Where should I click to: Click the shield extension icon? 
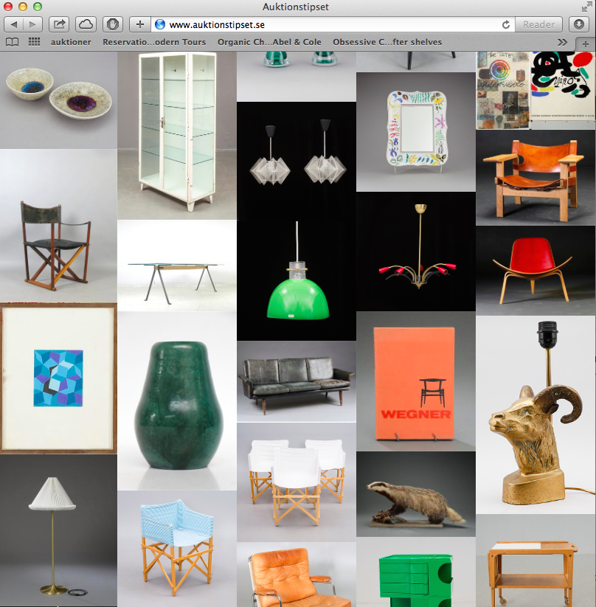(112, 24)
